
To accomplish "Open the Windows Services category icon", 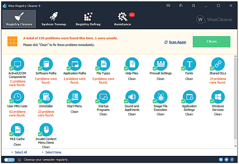I will [x=218, y=97].
